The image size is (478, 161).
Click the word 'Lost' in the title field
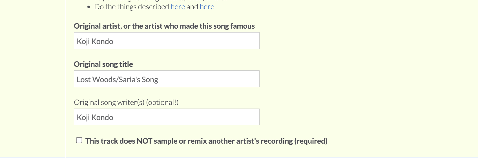click(x=84, y=80)
